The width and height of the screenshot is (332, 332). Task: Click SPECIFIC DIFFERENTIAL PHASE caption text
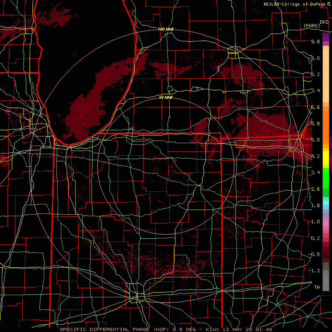pos(105,329)
